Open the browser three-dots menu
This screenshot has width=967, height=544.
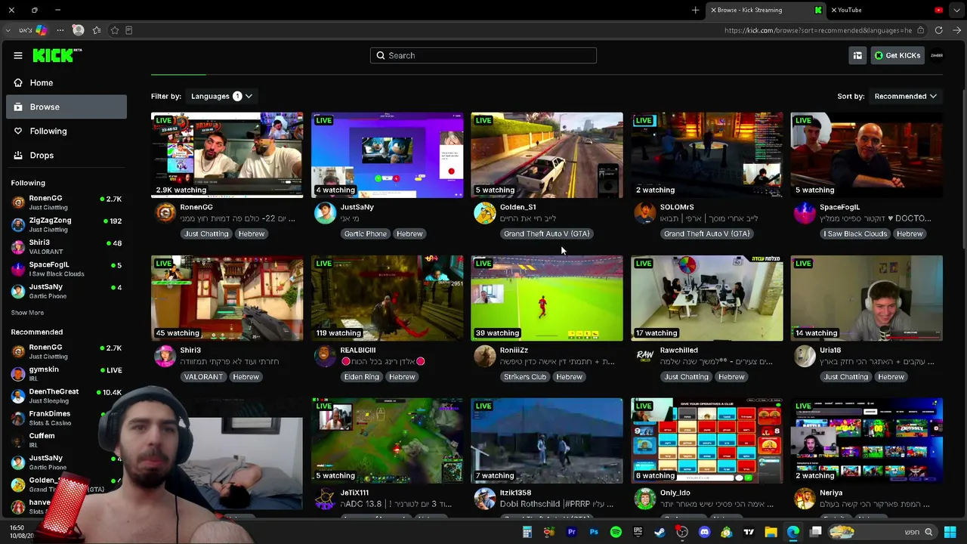click(x=60, y=30)
